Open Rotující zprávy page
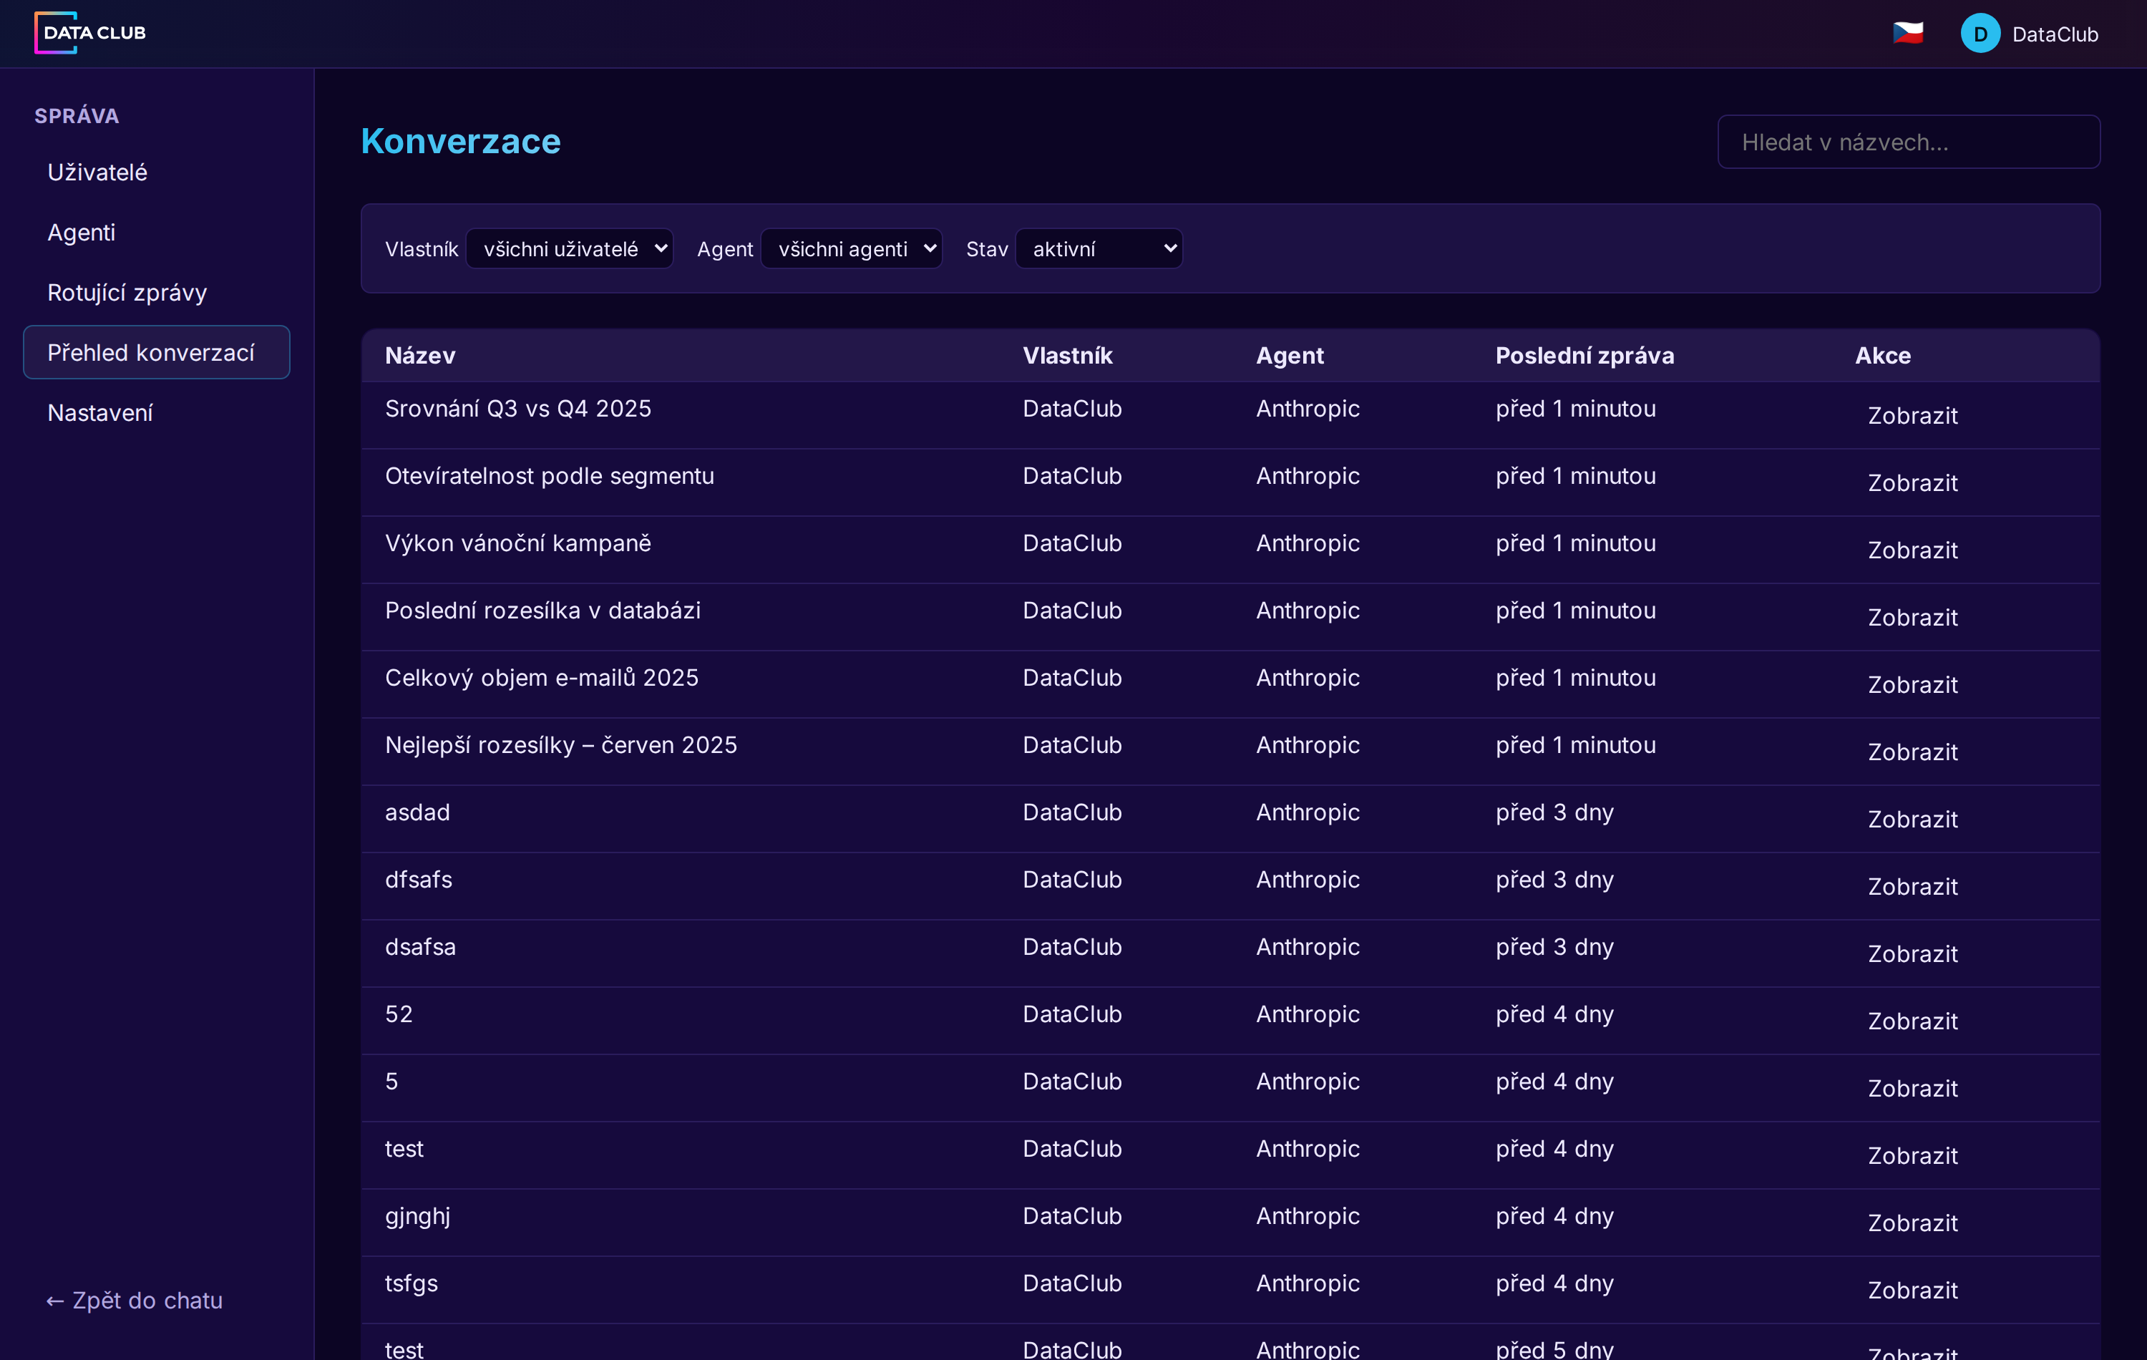This screenshot has width=2147, height=1360. click(157, 293)
